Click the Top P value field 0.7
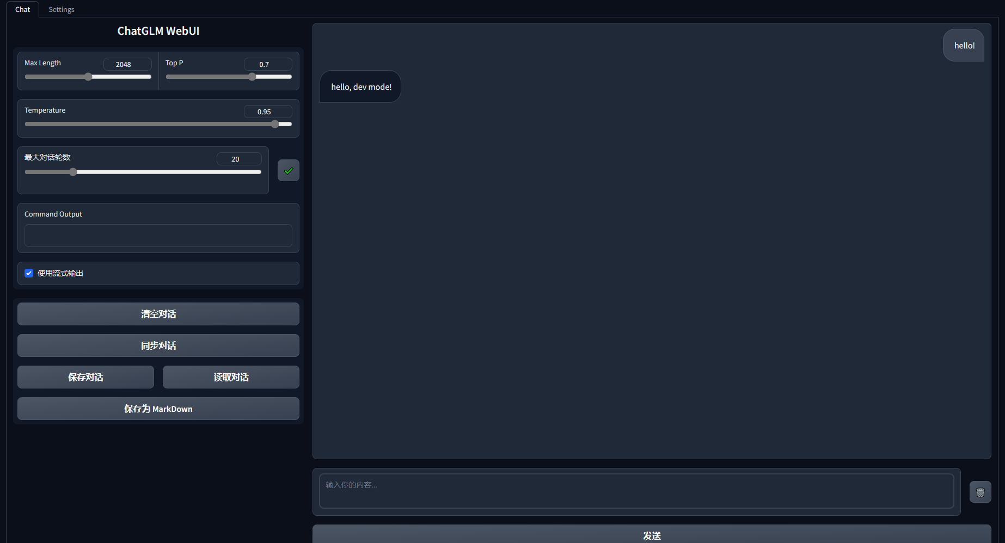Screen dimensions: 1005x543 (268, 64)
